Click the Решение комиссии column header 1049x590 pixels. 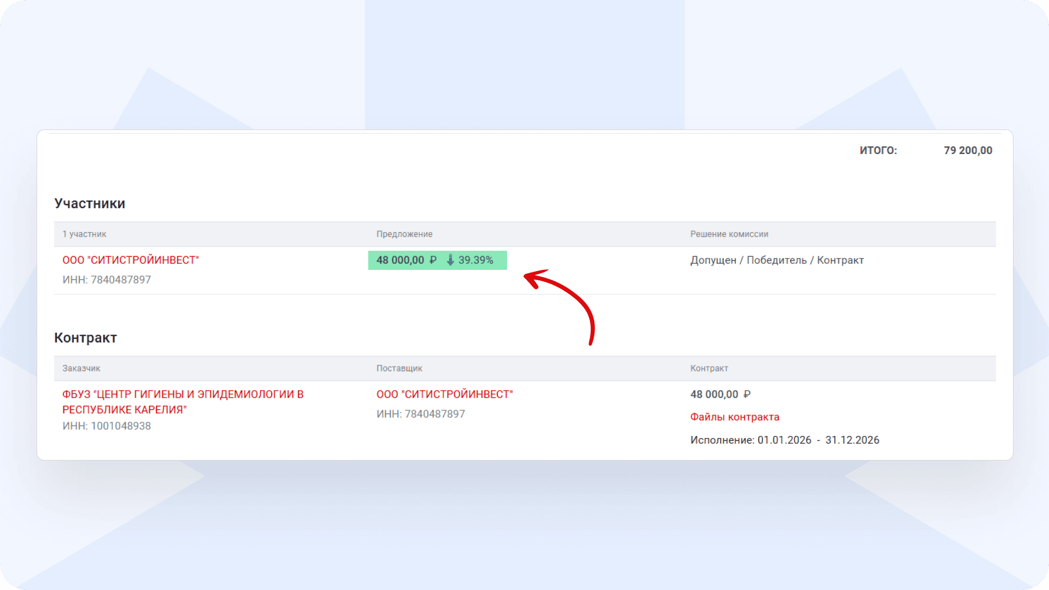[729, 234]
